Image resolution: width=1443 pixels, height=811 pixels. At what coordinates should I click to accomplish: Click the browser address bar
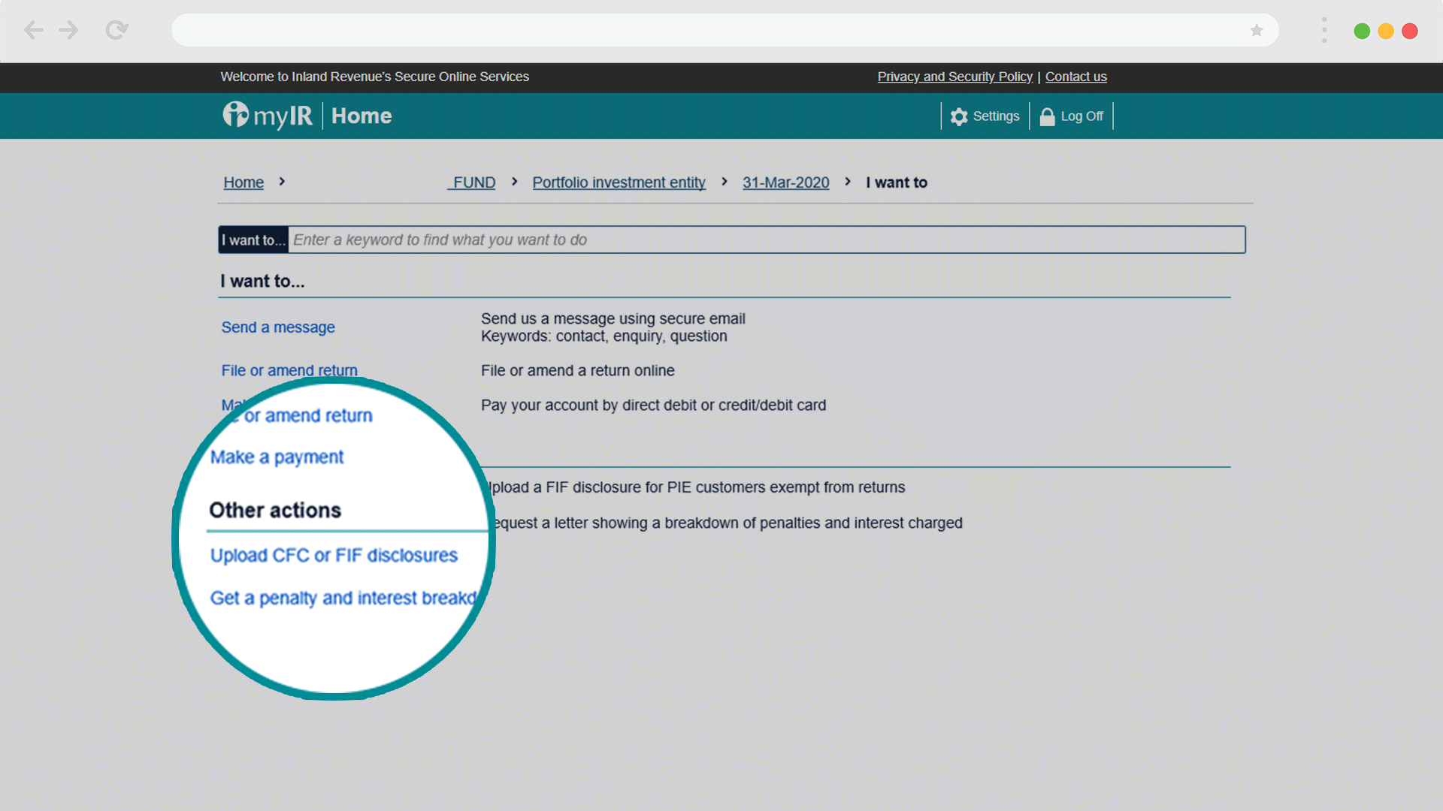(706, 31)
